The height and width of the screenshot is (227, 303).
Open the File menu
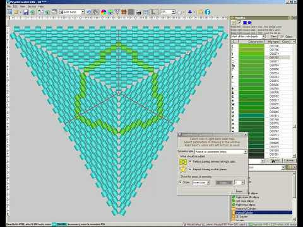[x=9, y=6]
